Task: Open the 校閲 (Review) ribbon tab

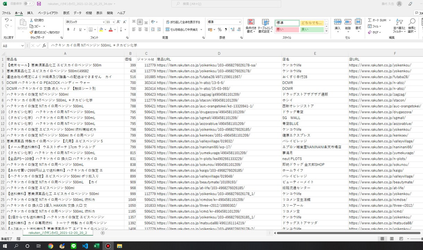Action: tap(89, 13)
